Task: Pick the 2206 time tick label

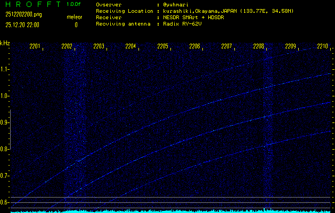Action: [x=195, y=47]
